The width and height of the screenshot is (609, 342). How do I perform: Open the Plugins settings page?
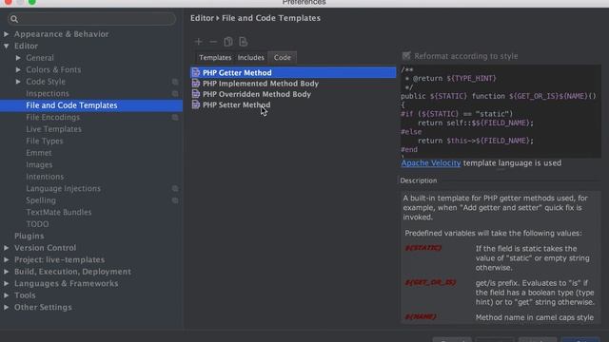tap(29, 236)
